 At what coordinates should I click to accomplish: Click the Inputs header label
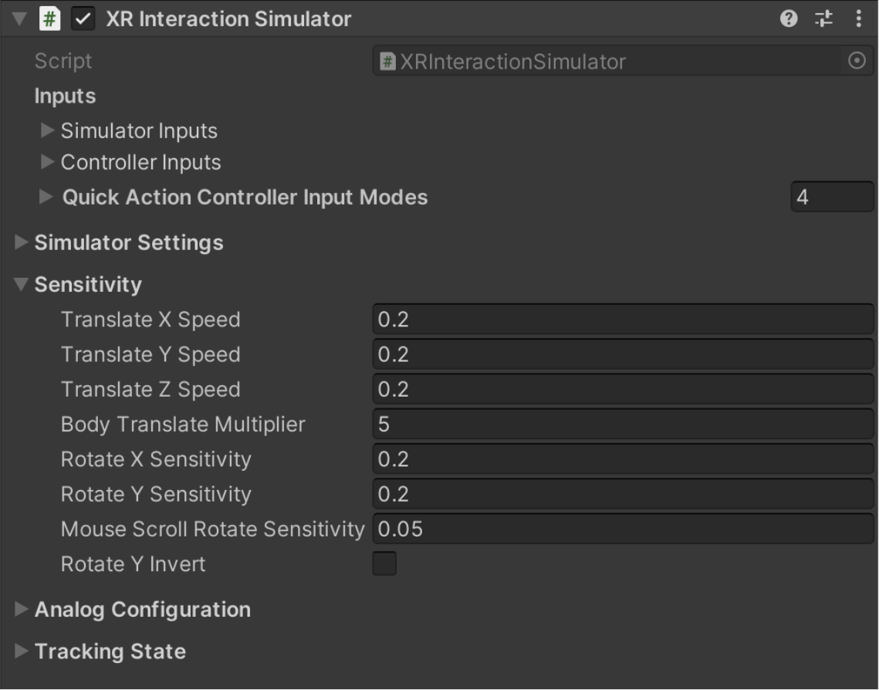(x=65, y=96)
